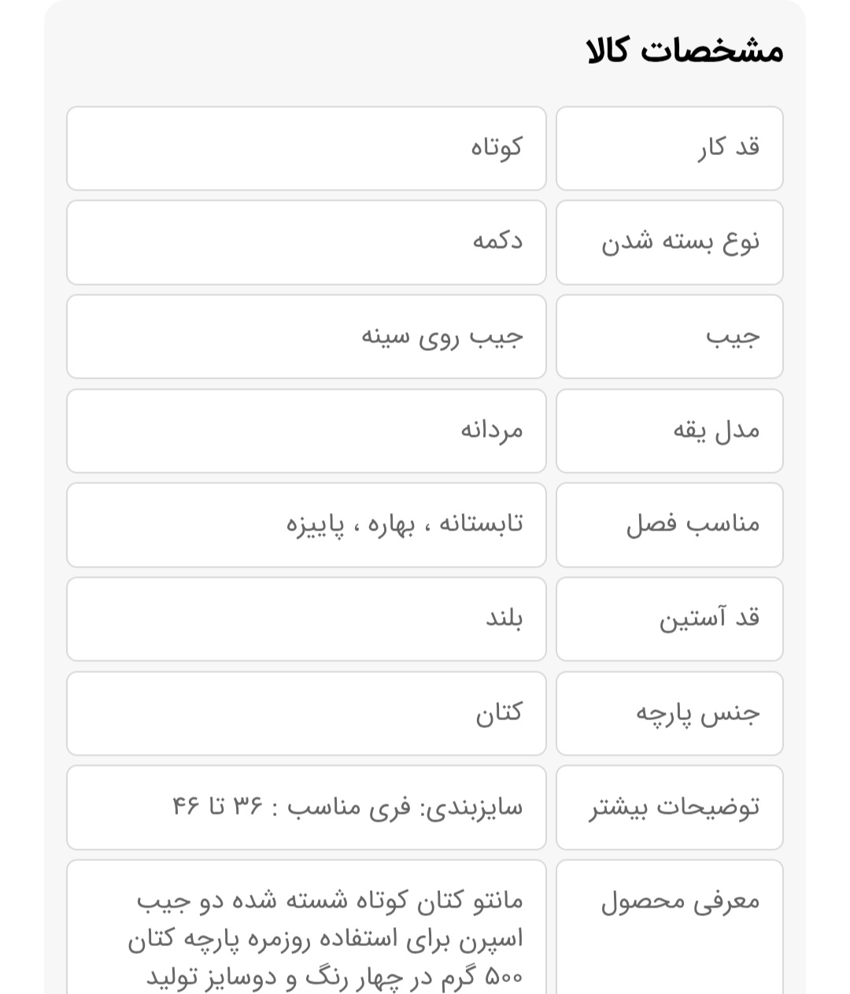Select the قد کار label cell

669,148
